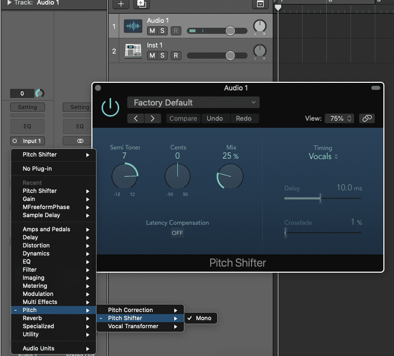This screenshot has width=394, height=356.
Task: Open the Timing Vocals dropdown
Action: [x=323, y=157]
